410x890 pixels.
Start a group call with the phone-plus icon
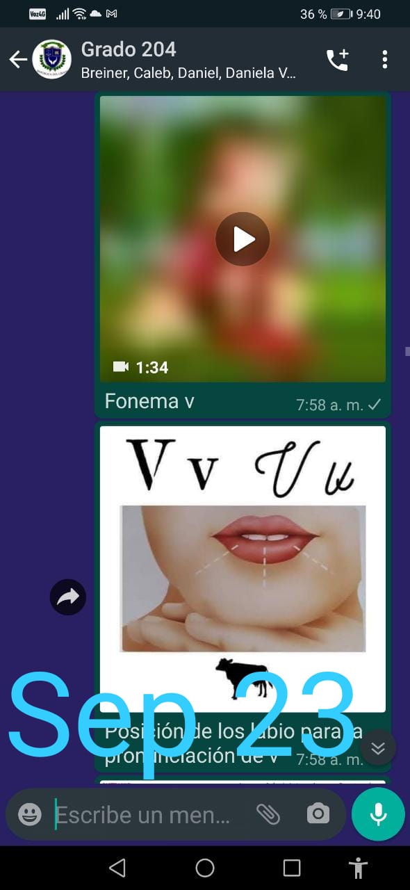pos(337,59)
